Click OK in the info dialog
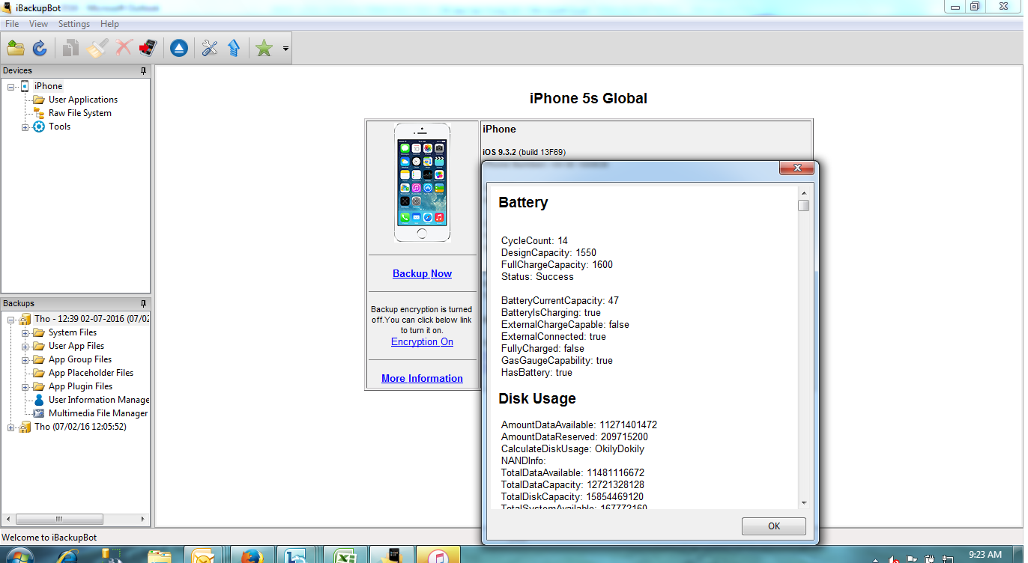This screenshot has width=1028, height=563. click(x=774, y=526)
